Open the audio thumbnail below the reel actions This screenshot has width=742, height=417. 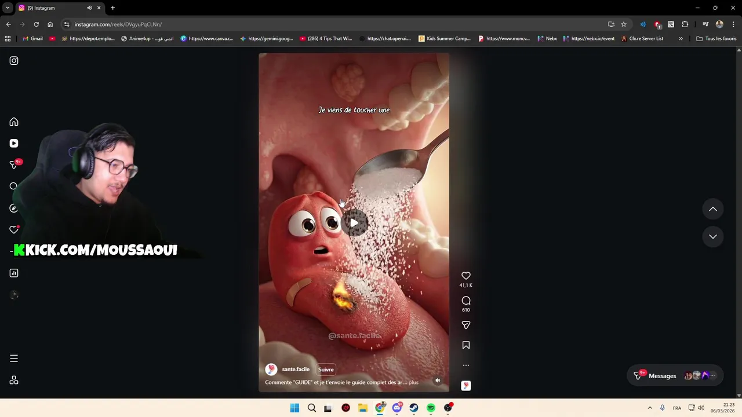[465, 386]
